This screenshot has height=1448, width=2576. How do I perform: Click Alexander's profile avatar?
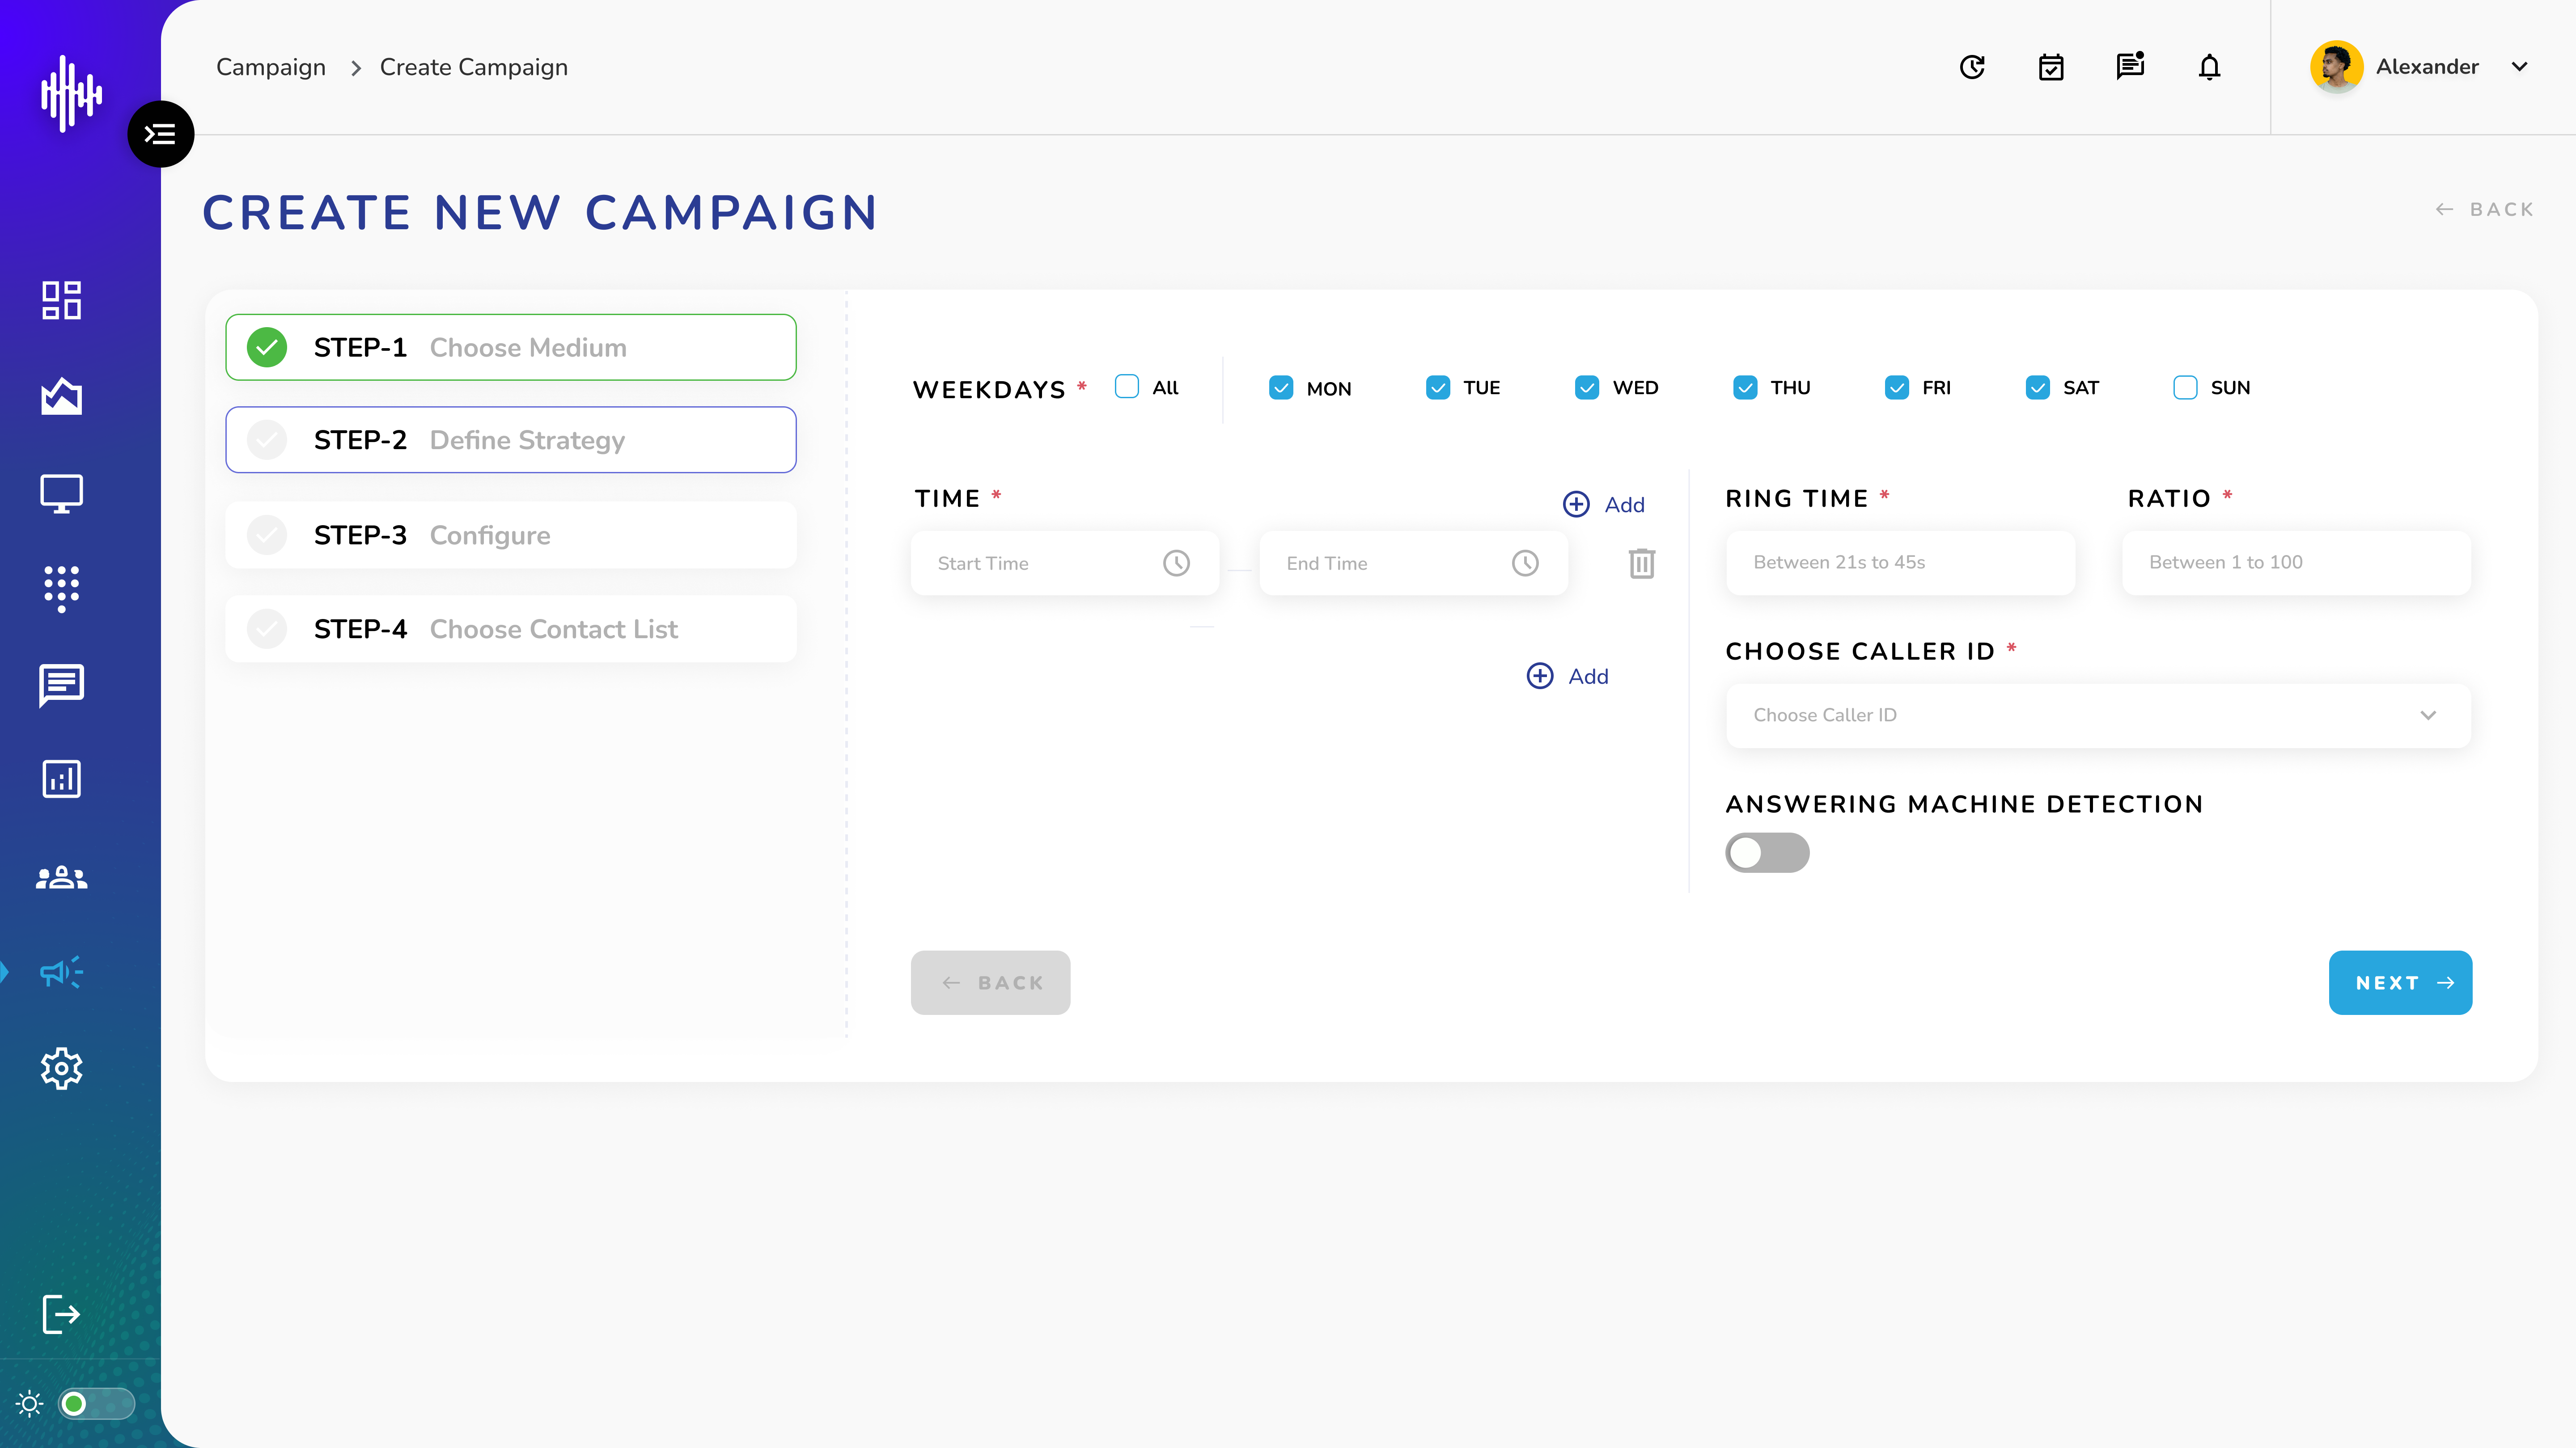(2337, 67)
